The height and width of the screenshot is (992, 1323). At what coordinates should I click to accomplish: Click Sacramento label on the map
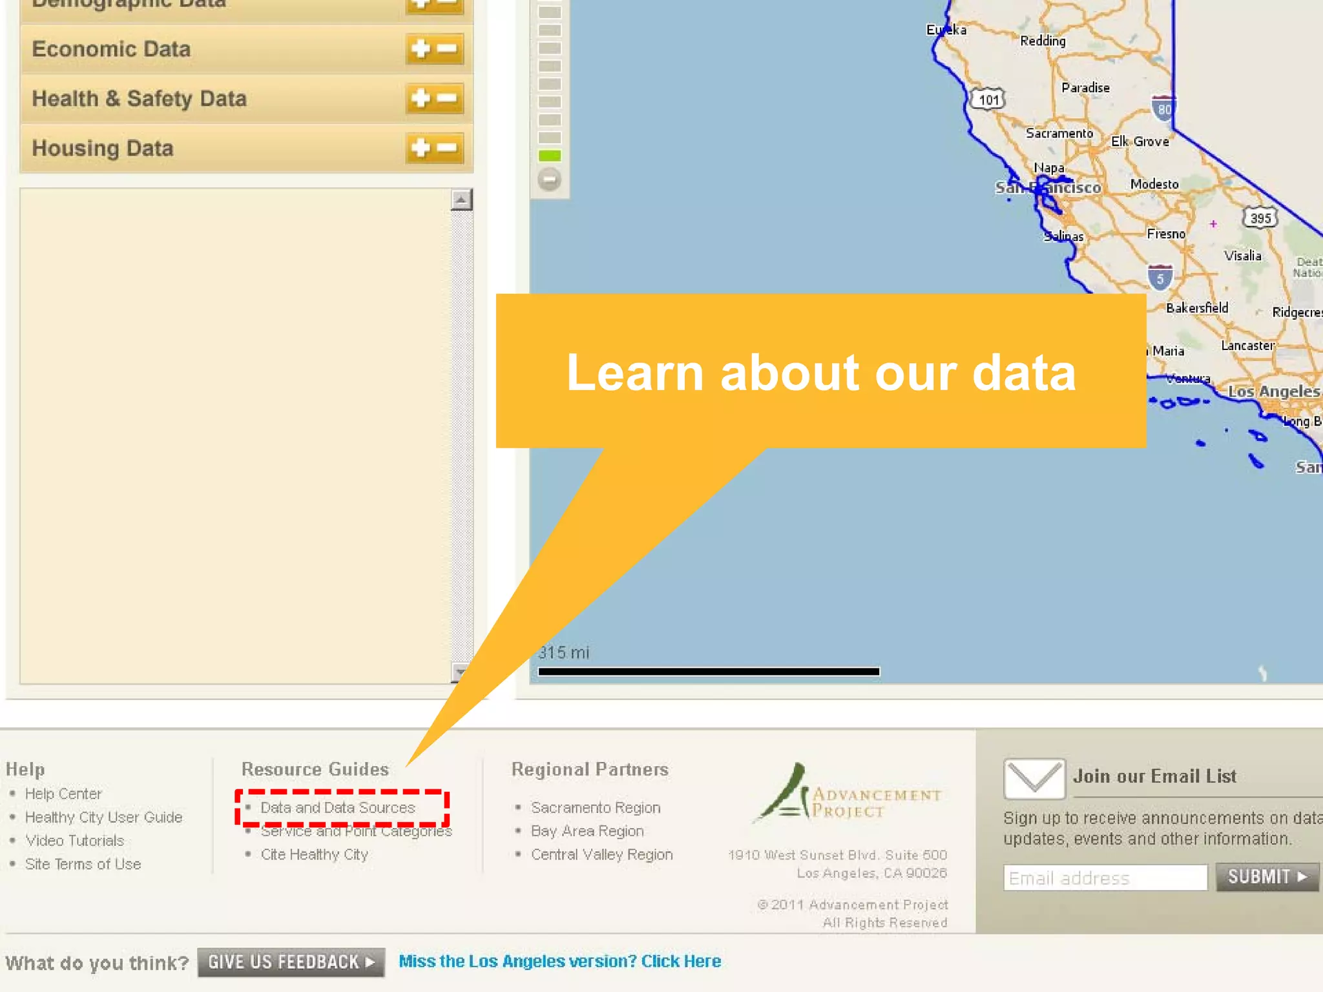click(x=1059, y=133)
